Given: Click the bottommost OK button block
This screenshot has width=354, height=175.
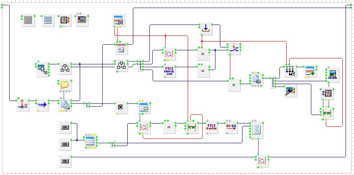Looking at the screenshot, I should (65, 161).
